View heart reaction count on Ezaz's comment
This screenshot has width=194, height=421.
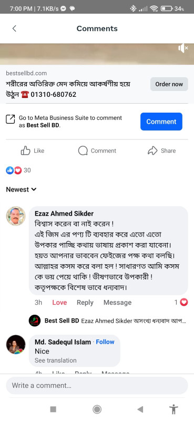pyautogui.click(x=181, y=302)
